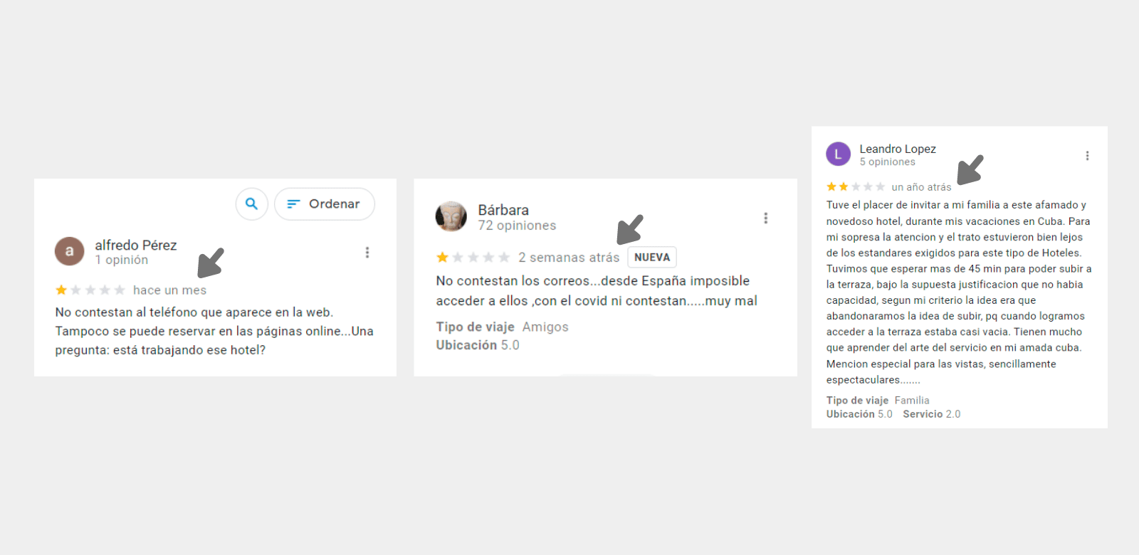1139x555 pixels.
Task: Click Leandro Lopez's purple L avatar
Action: pos(838,154)
